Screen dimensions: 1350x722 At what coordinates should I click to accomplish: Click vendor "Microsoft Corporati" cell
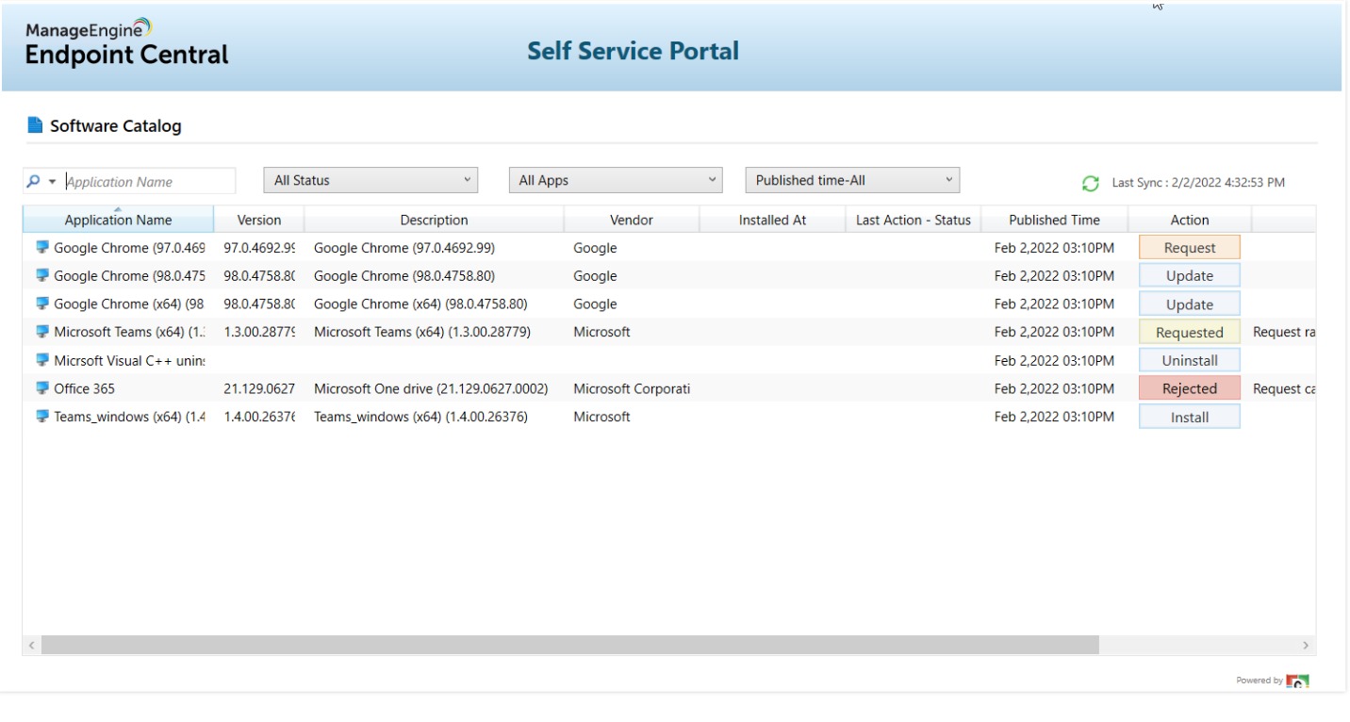pyautogui.click(x=632, y=388)
